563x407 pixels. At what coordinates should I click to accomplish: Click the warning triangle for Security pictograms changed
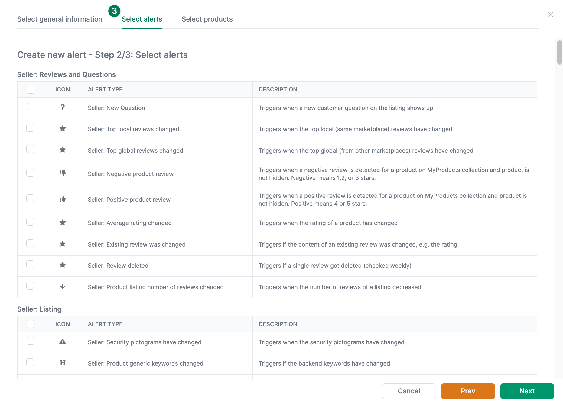[63, 342]
